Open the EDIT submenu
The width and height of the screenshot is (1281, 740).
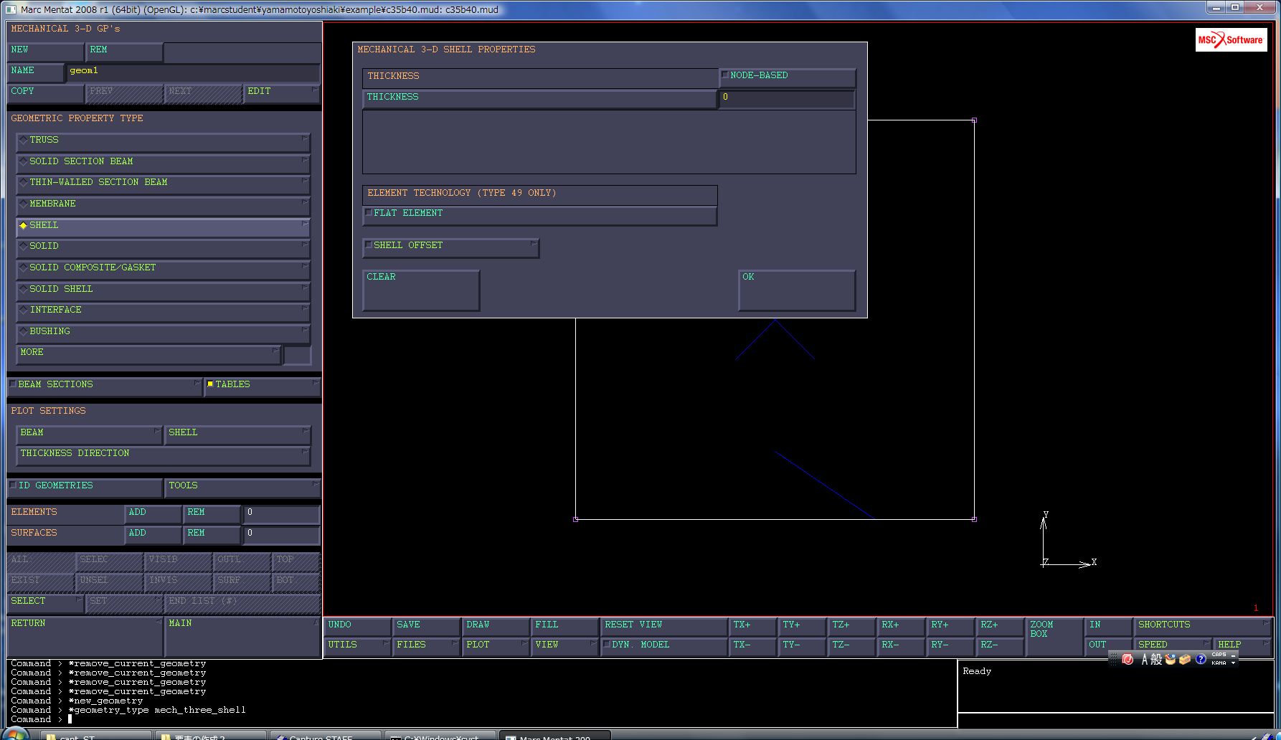point(281,92)
